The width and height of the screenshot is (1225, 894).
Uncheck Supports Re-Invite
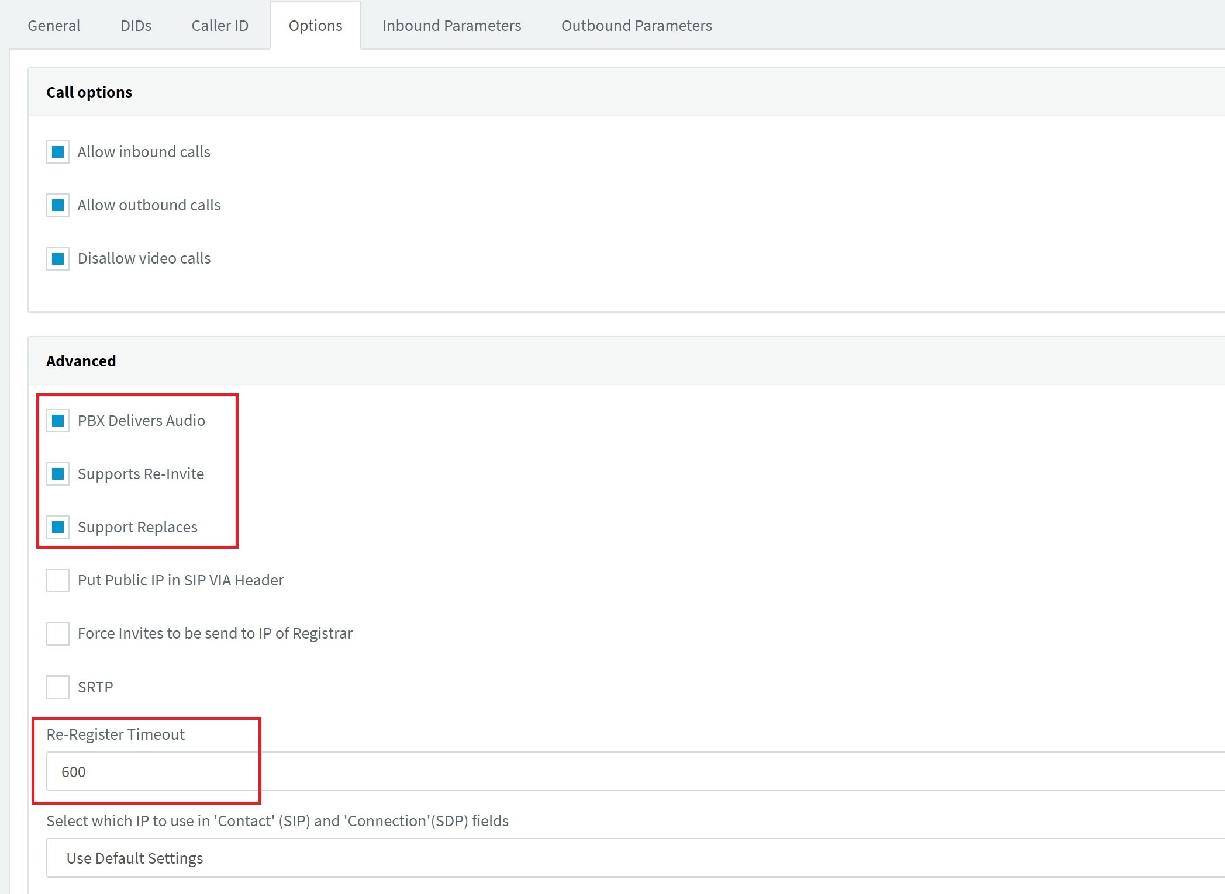58,474
